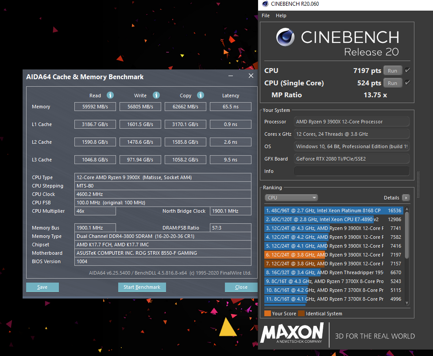Click CPU Multiplier value 46x
This screenshot has width=433, height=356.
[x=95, y=211]
